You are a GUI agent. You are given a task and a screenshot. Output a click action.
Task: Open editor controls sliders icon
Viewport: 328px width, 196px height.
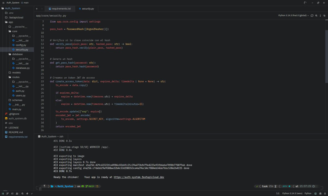point(324,16)
